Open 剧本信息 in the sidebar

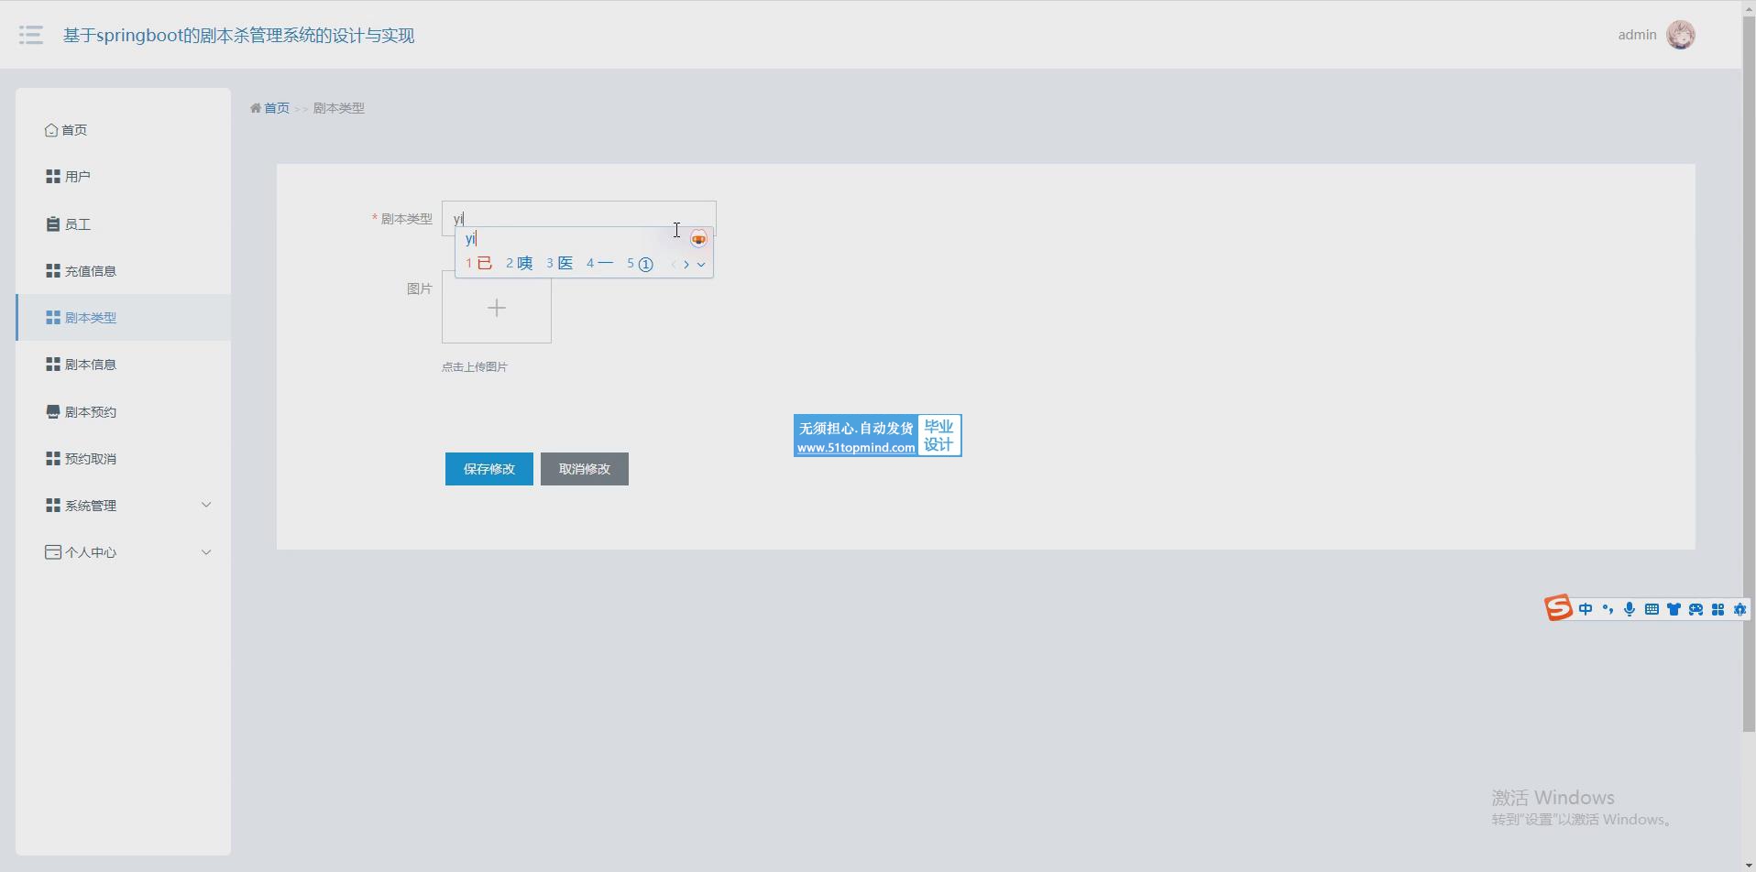(x=123, y=365)
